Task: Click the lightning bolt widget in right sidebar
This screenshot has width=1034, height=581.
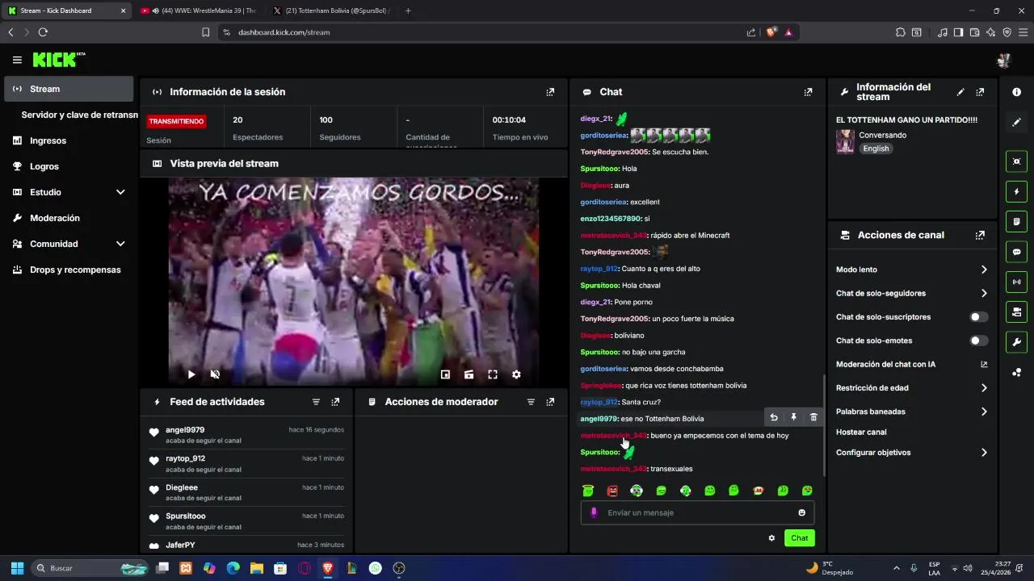Action: click(x=1016, y=192)
